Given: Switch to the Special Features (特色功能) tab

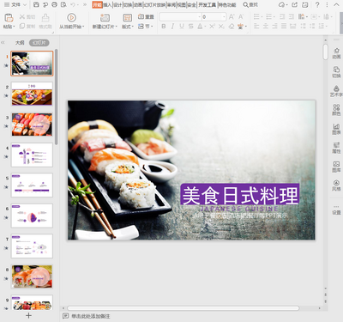Looking at the screenshot, I should click(227, 4).
